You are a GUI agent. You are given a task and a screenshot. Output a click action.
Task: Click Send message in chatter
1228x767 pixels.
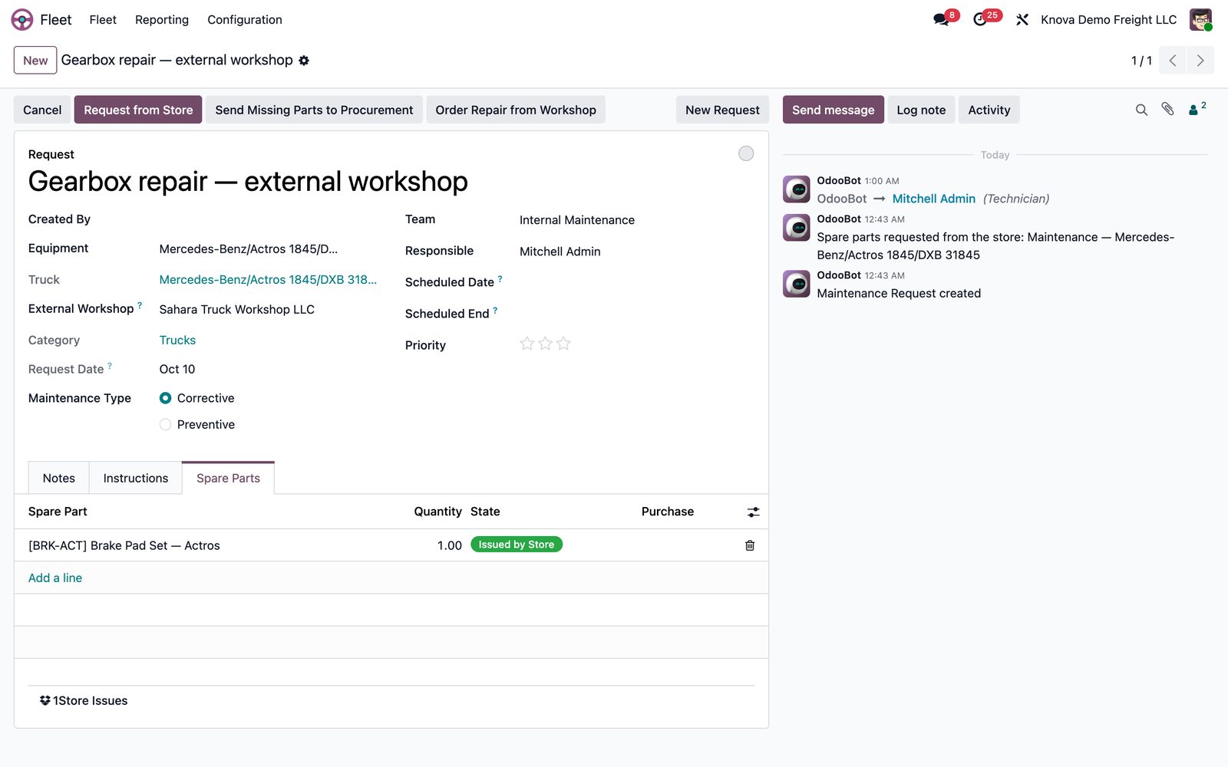(x=833, y=110)
